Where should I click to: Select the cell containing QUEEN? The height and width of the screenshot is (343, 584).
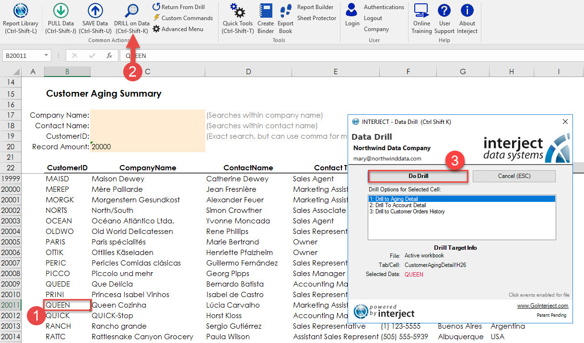coord(67,305)
